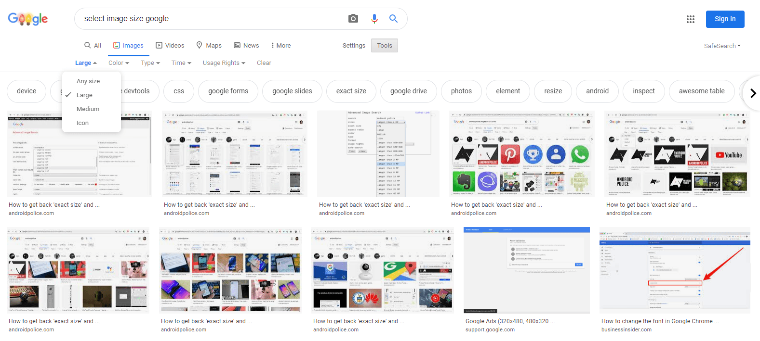Collapse the Large size filter dropdown
760x341 pixels.
click(86, 63)
